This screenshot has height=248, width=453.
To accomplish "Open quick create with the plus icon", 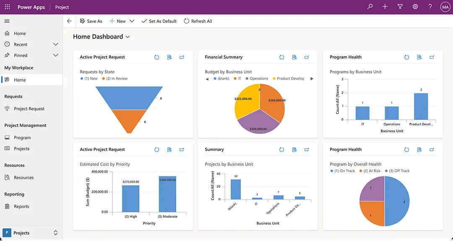I will tap(385, 7).
